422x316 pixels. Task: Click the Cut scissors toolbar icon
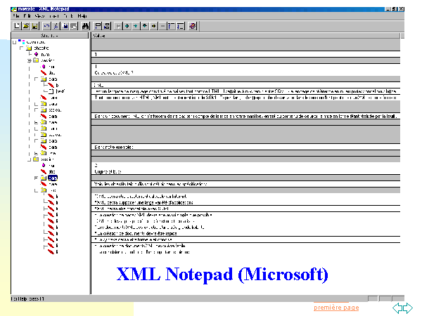[56, 25]
